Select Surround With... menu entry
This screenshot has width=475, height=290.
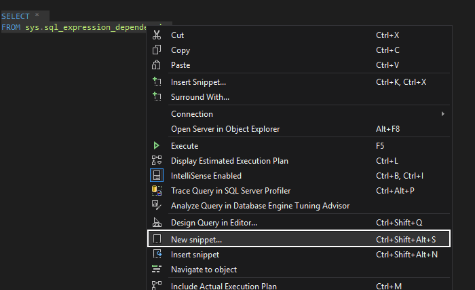click(x=200, y=97)
